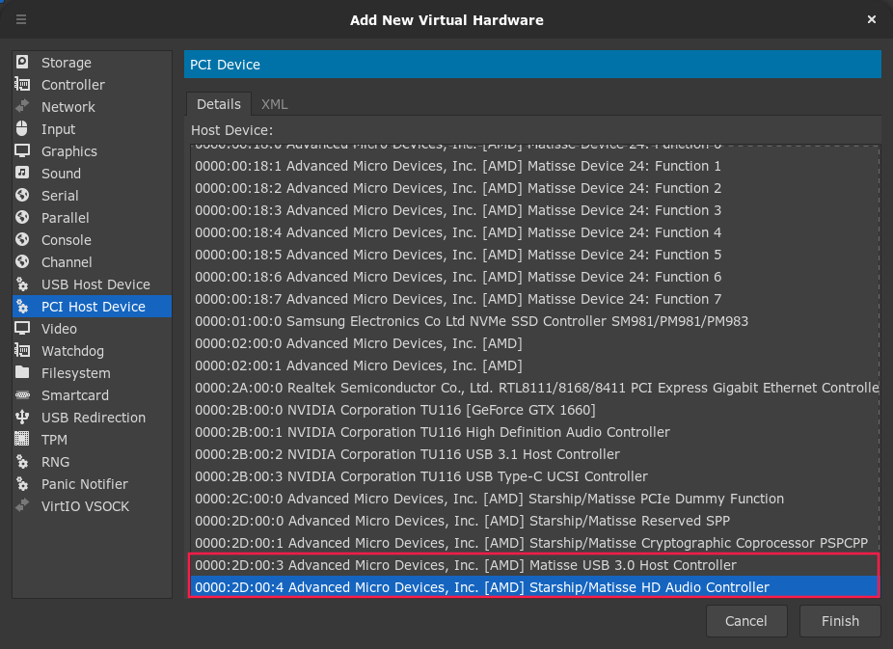Click the PCI Host Device gear icon
Viewport: 893px width, 649px height.
coord(22,307)
